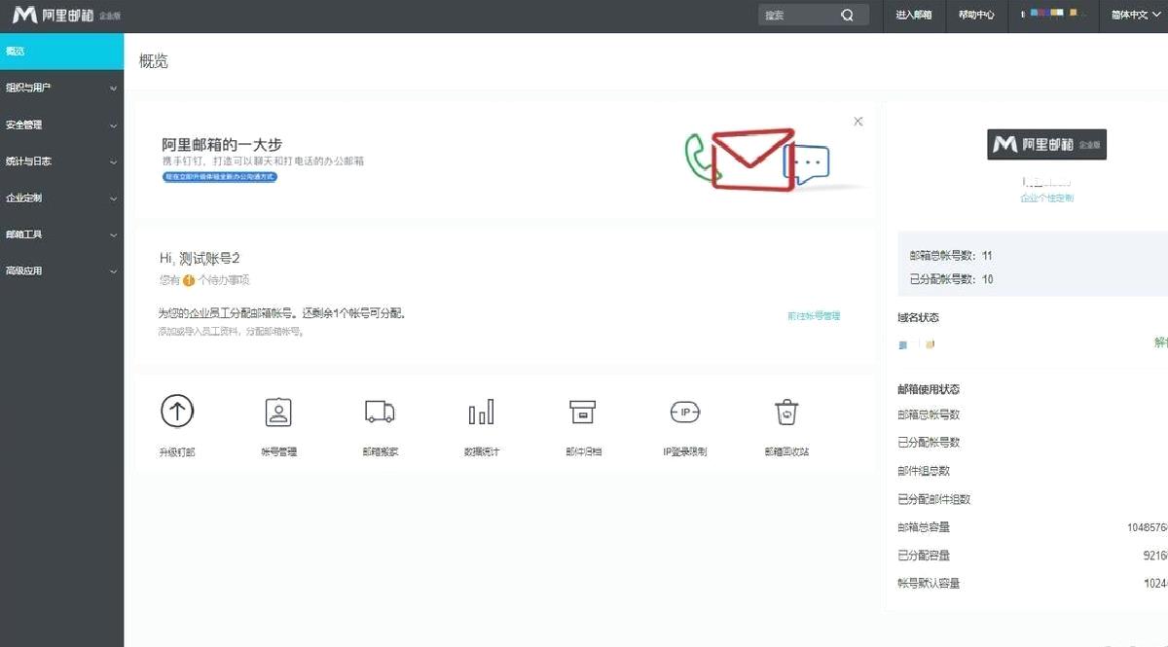Click the 邮箱搬家 truck icon
This screenshot has width=1168, height=647.
380,412
